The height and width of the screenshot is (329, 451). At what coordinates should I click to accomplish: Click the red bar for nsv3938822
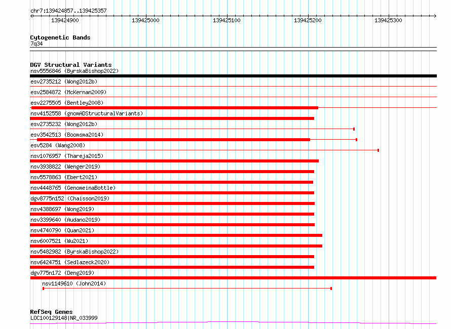tap(172, 172)
